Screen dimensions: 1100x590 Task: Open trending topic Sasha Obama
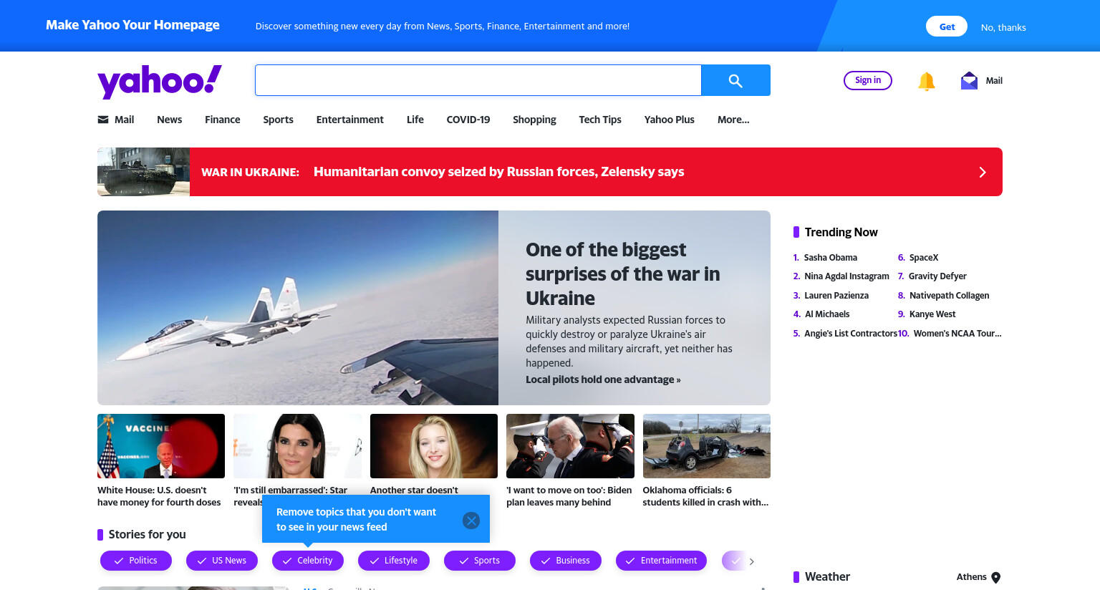pyautogui.click(x=831, y=258)
